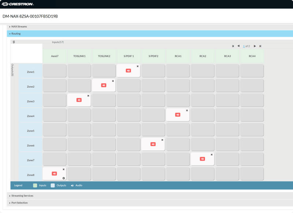This screenshot has height=213, width=293.
Task: Click the audio icon in Zone7 RCA2 cell
Action: 202,159
